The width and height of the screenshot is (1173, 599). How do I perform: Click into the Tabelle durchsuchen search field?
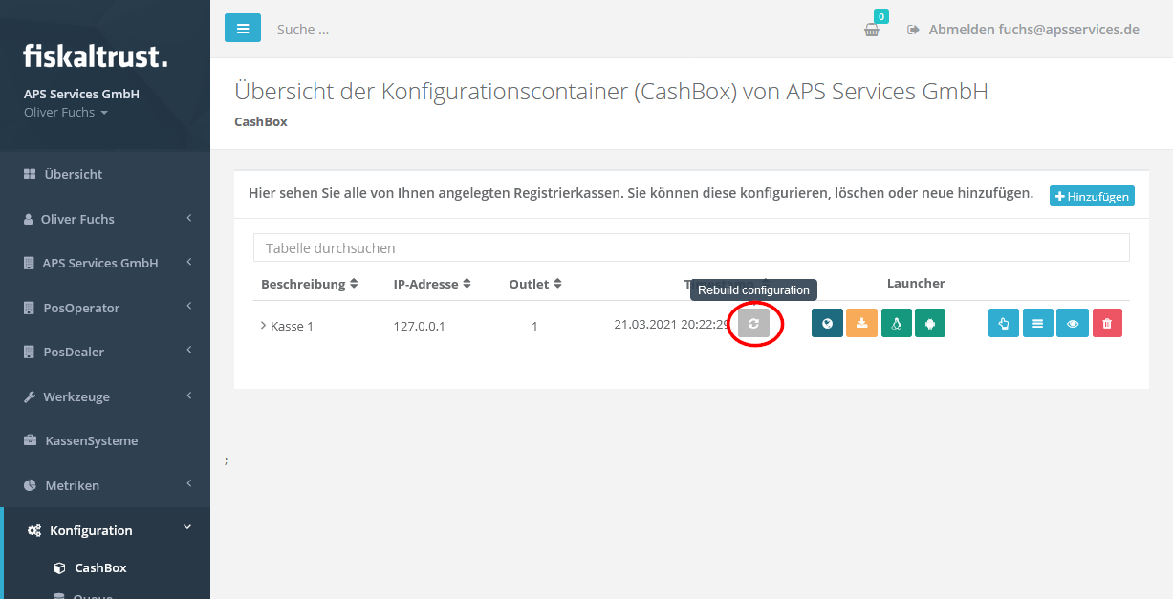click(x=690, y=247)
